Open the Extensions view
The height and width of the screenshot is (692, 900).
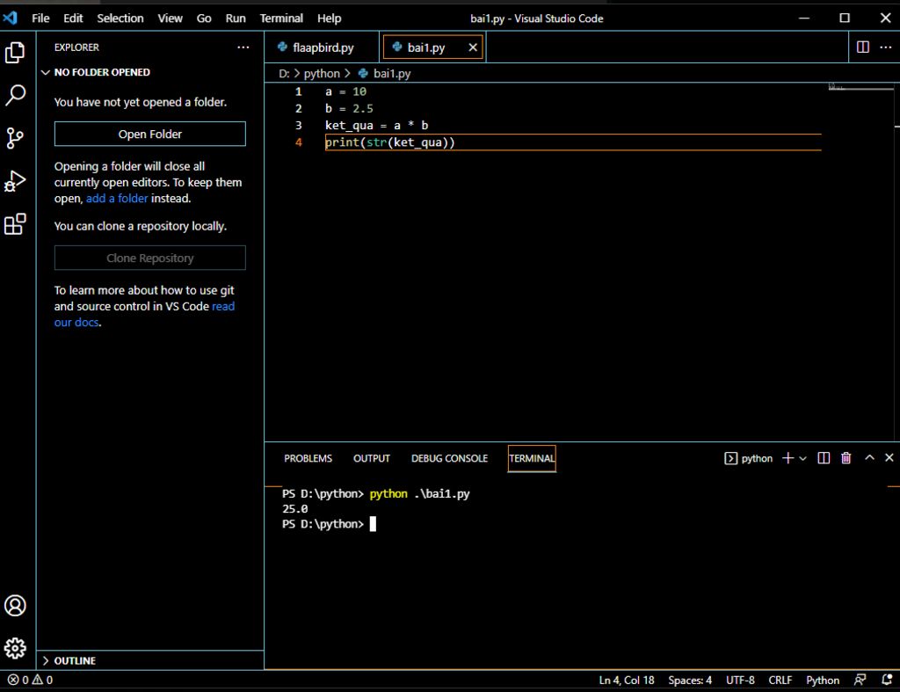click(x=15, y=224)
